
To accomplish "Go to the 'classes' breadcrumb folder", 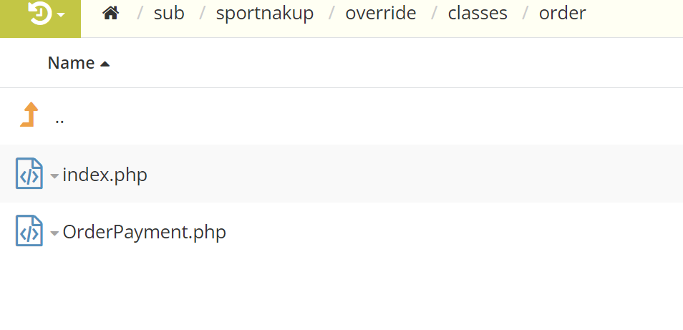I will [x=478, y=13].
